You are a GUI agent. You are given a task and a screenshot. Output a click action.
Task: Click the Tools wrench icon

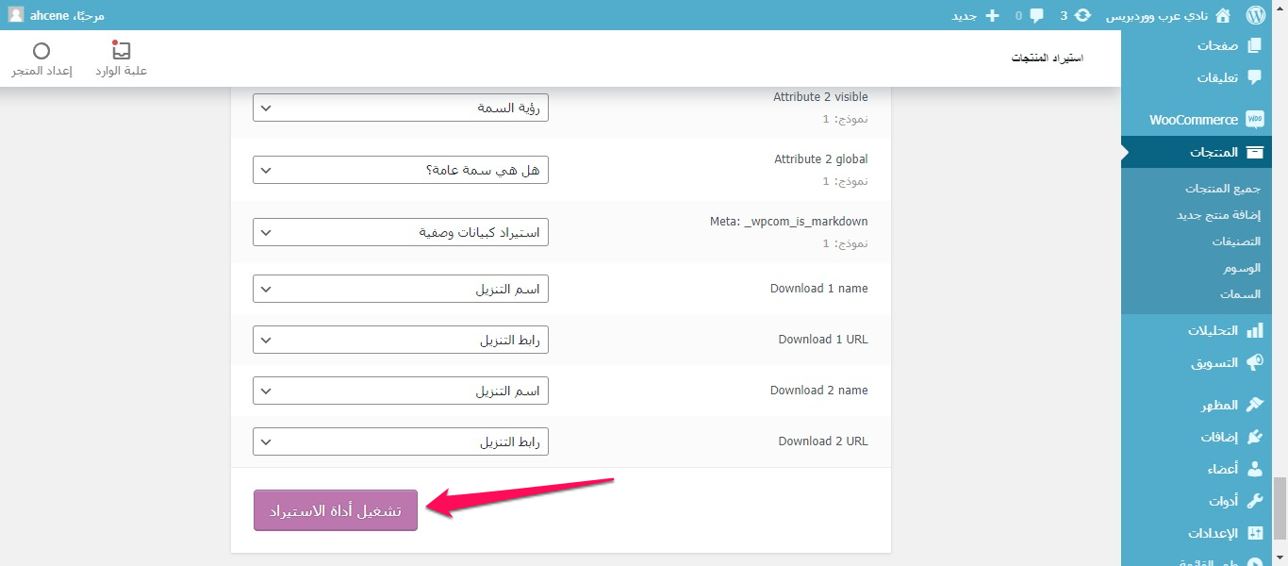(x=1254, y=501)
